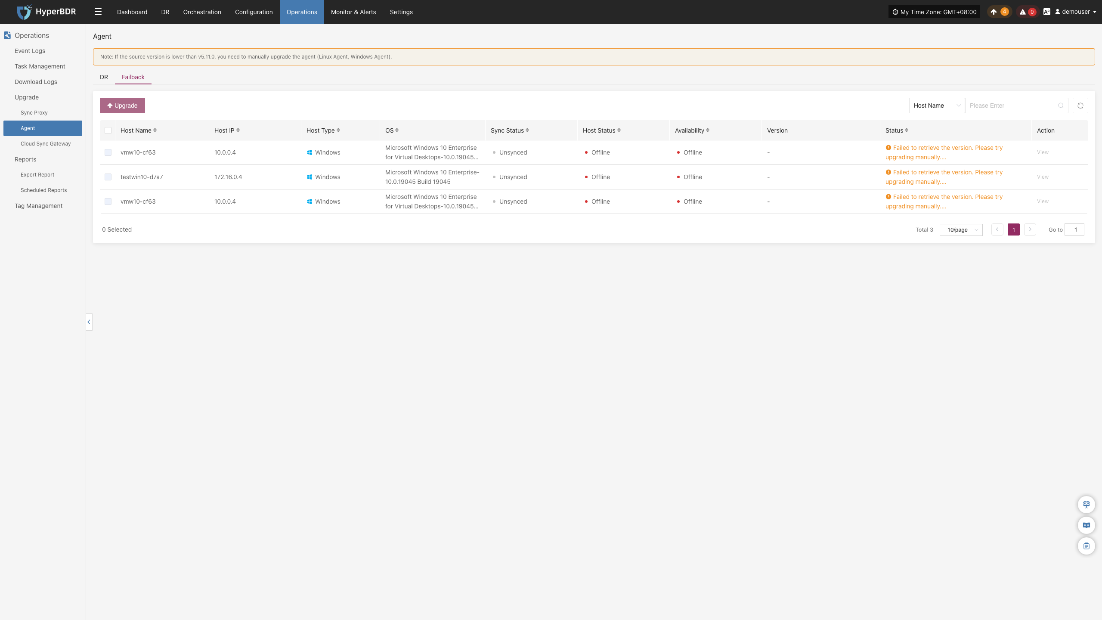
Task: Open the AI assistant robot icon
Action: coord(1087,504)
